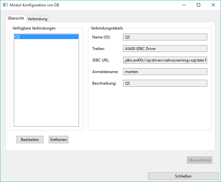
Task: Click the Anmeldename field containing menten
Action: pos(165,72)
